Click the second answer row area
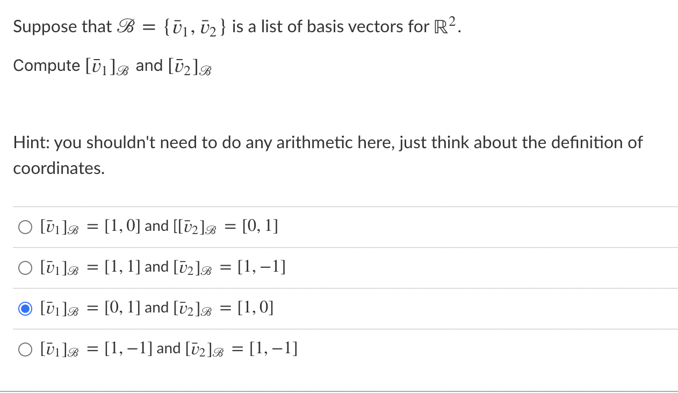This screenshot has width=678, height=393. (x=161, y=267)
